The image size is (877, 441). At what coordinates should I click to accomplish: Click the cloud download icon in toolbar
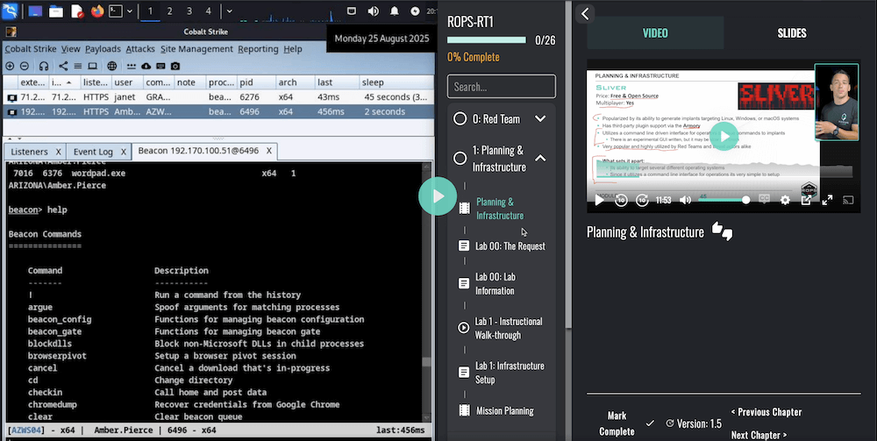coord(145,66)
